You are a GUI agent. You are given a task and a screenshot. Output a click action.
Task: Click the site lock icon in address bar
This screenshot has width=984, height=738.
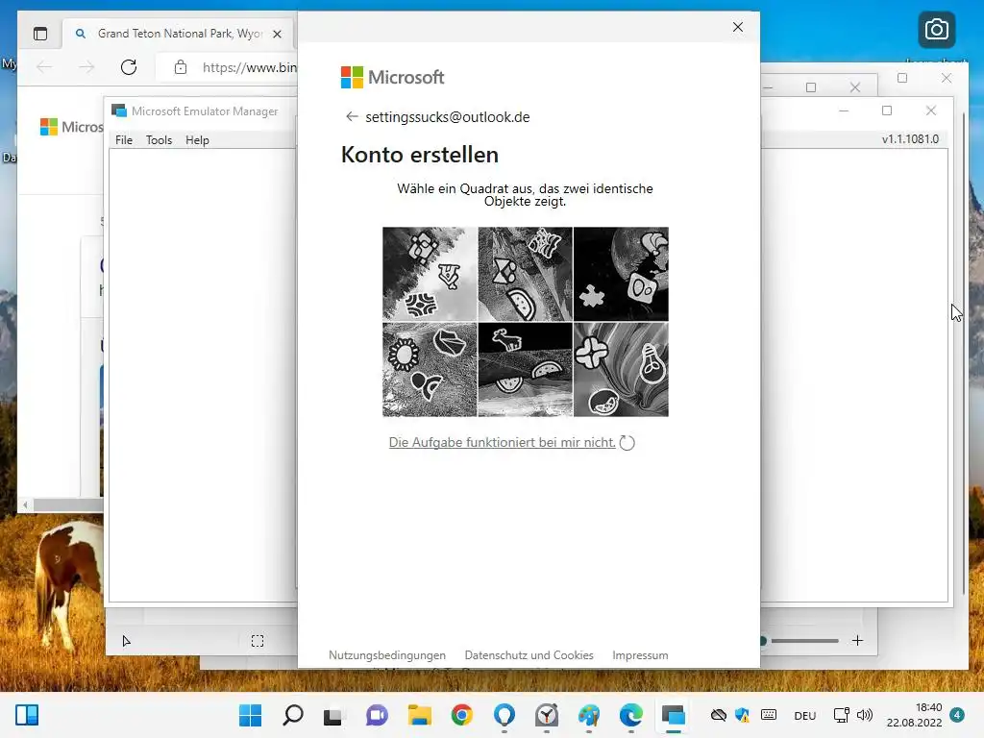pos(181,67)
